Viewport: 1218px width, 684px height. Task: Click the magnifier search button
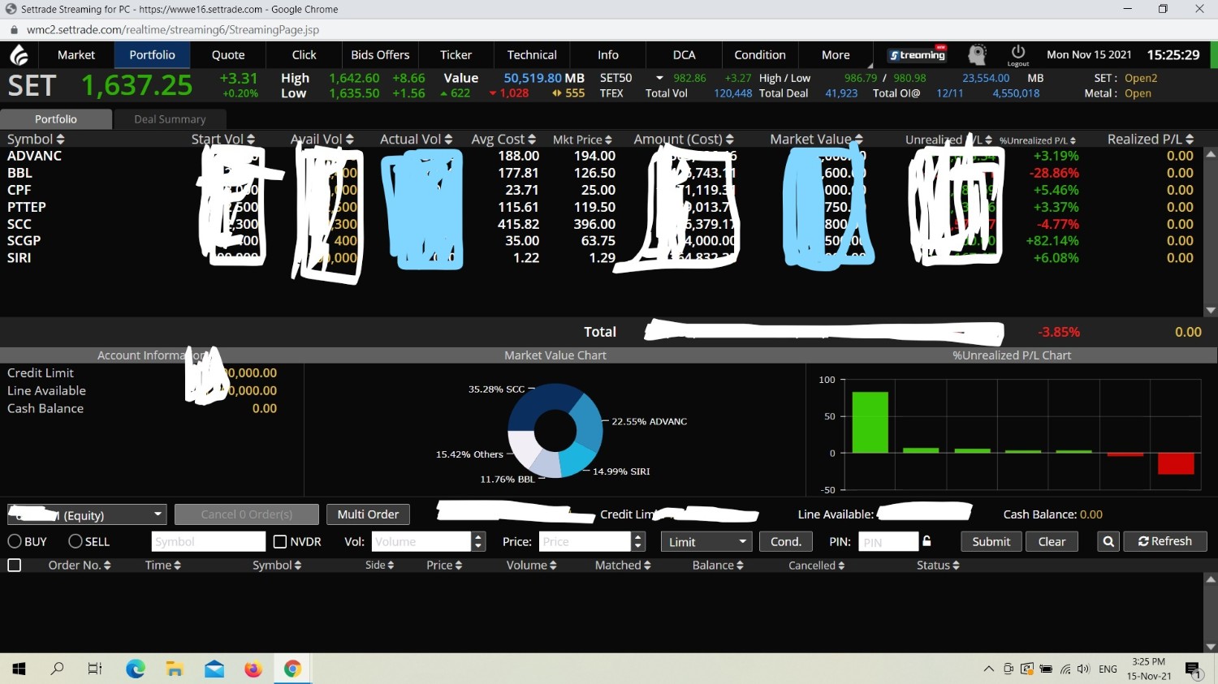[1108, 541]
